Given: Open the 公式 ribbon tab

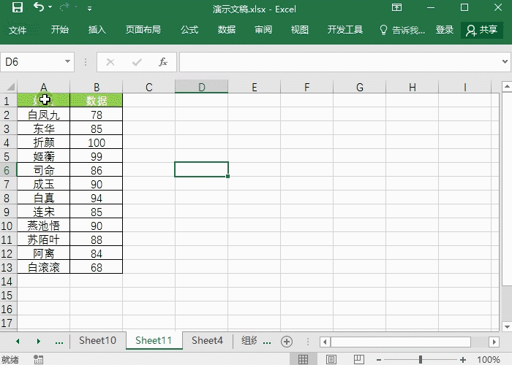Looking at the screenshot, I should pyautogui.click(x=189, y=30).
